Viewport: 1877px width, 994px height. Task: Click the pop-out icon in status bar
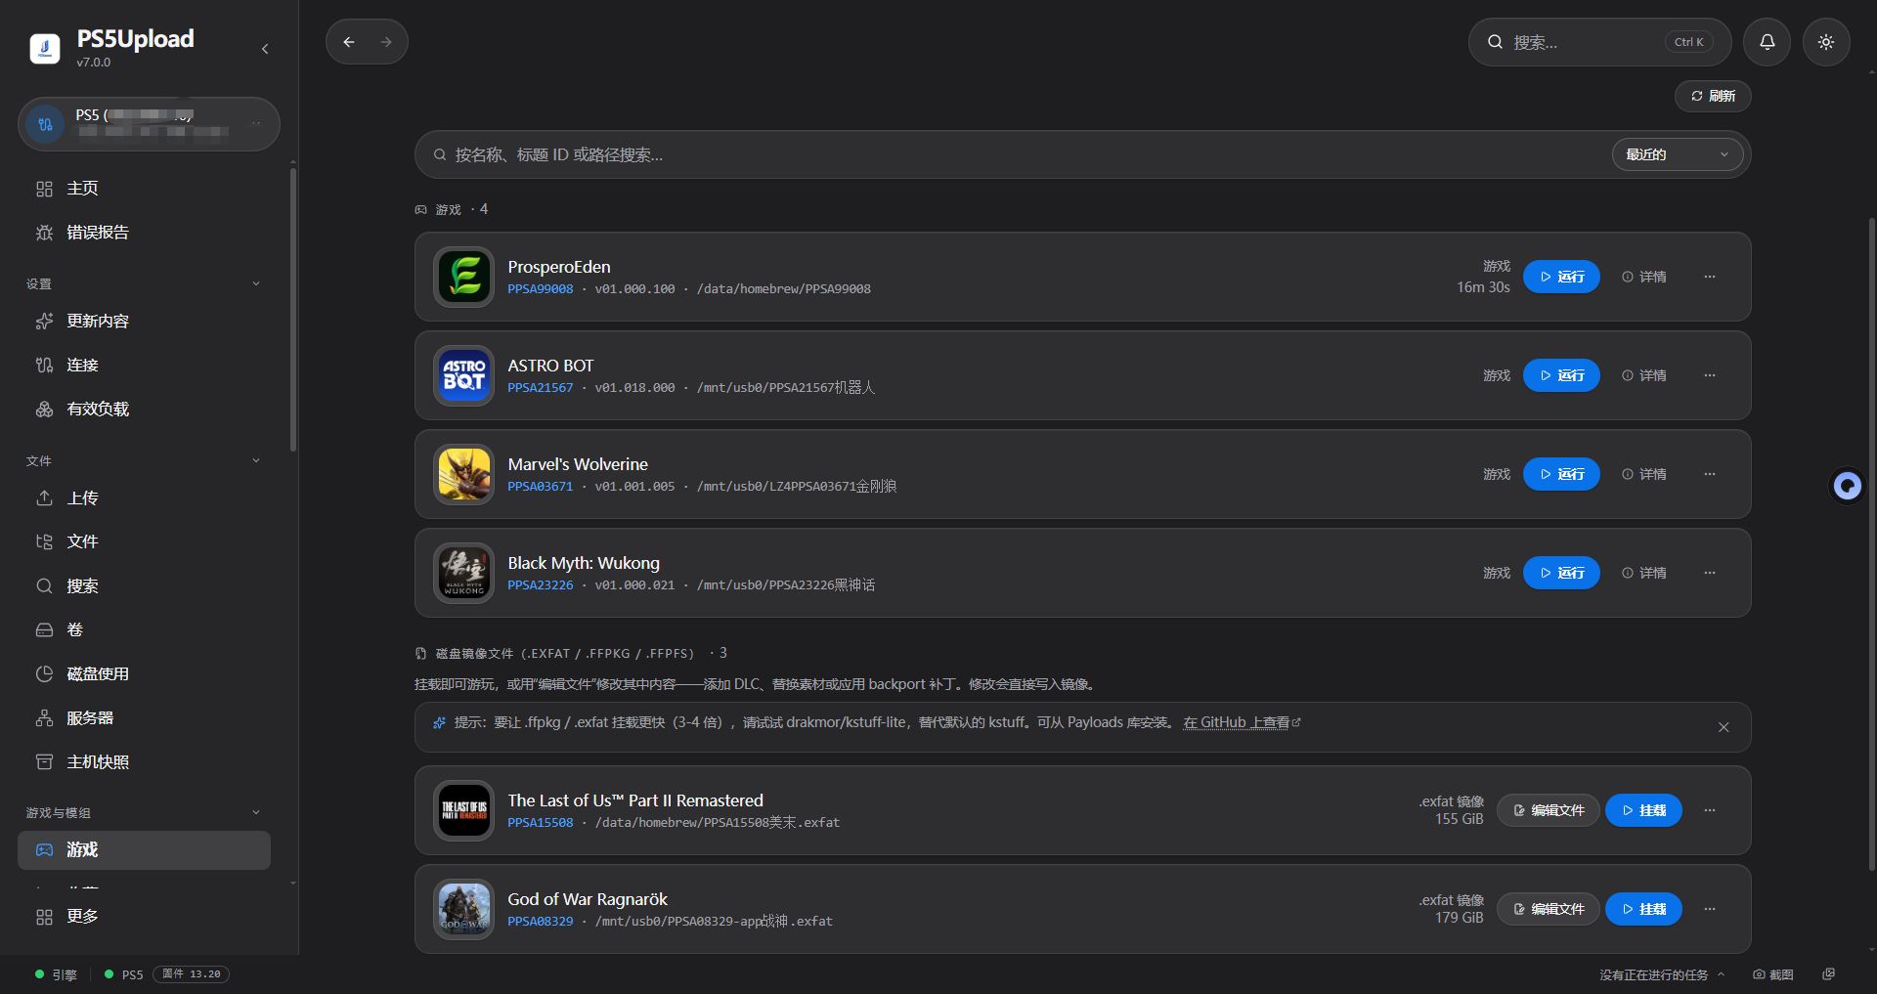(1829, 974)
